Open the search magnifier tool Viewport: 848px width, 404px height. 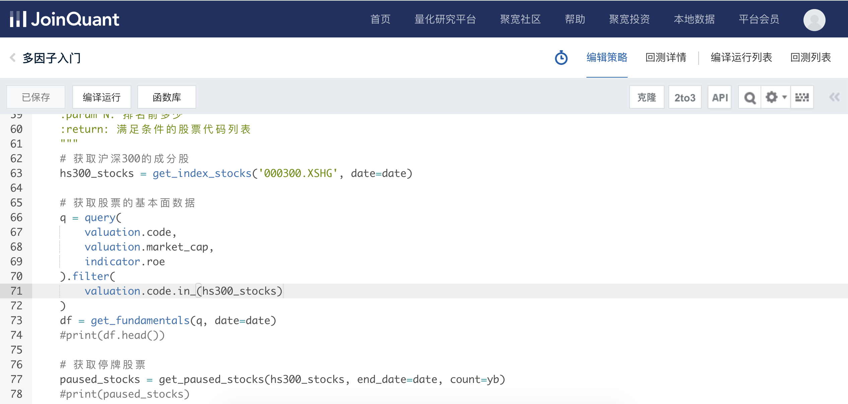(x=750, y=97)
